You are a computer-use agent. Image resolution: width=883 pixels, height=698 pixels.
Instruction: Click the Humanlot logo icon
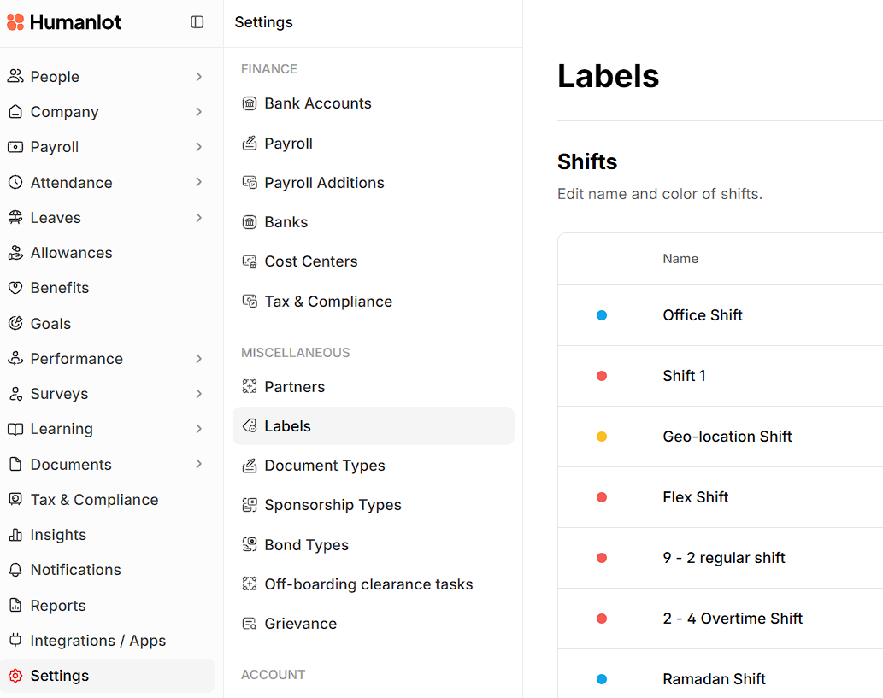[x=15, y=22]
